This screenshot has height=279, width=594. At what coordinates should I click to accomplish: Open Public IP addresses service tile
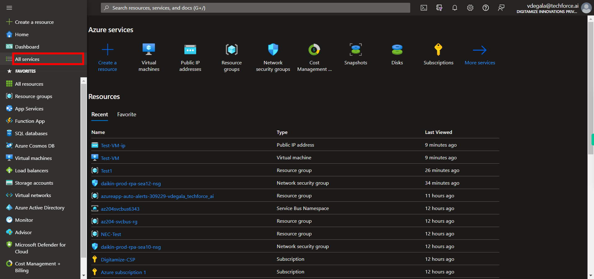[x=190, y=58]
